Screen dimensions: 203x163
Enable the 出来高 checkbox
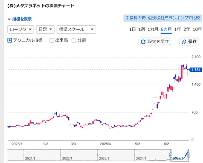(52, 41)
